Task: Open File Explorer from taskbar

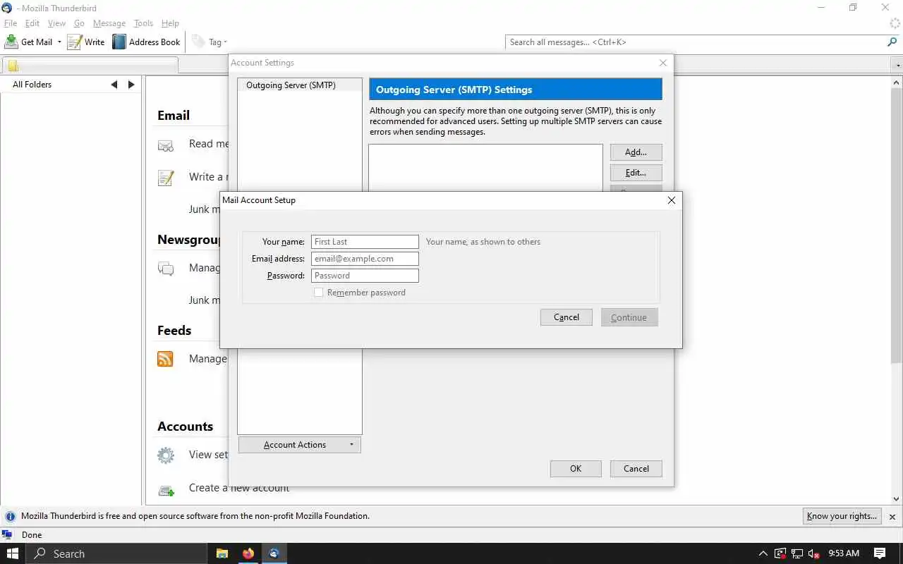Action: [222, 553]
